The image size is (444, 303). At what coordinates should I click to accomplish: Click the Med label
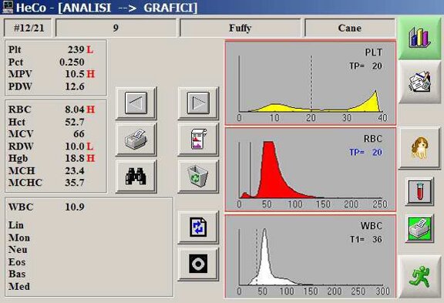click(x=19, y=286)
